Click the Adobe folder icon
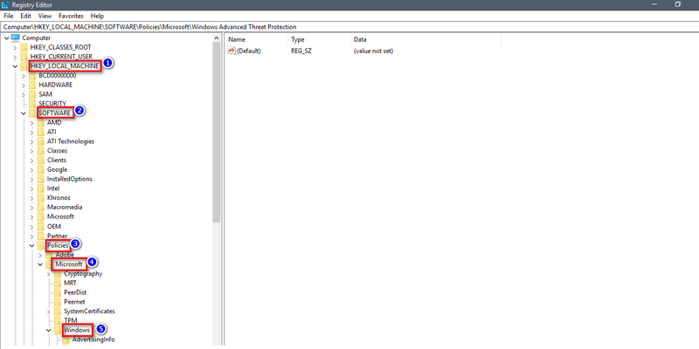This screenshot has width=699, height=349. coord(49,255)
